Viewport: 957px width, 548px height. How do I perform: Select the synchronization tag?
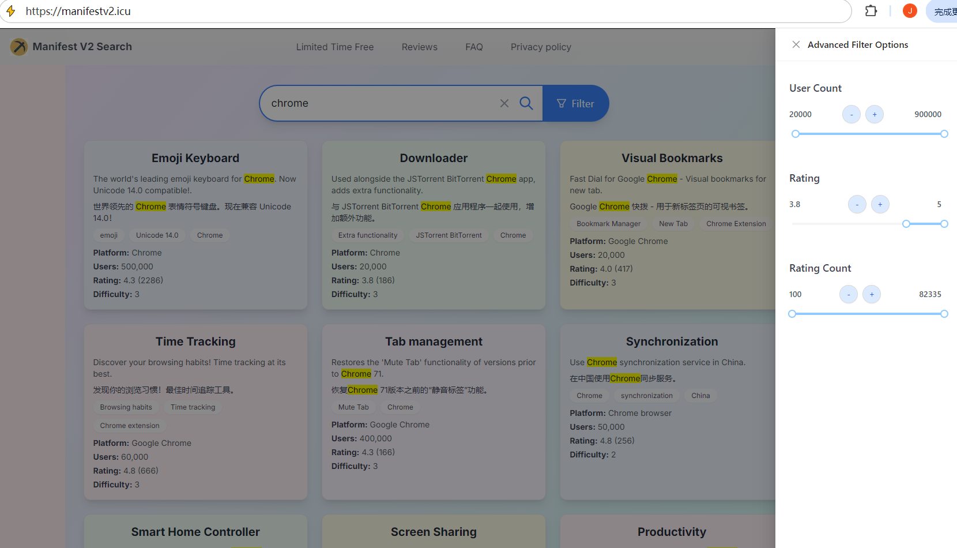pos(647,396)
